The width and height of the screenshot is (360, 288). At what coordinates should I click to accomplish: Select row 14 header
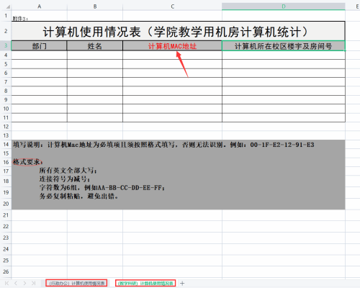(6, 145)
